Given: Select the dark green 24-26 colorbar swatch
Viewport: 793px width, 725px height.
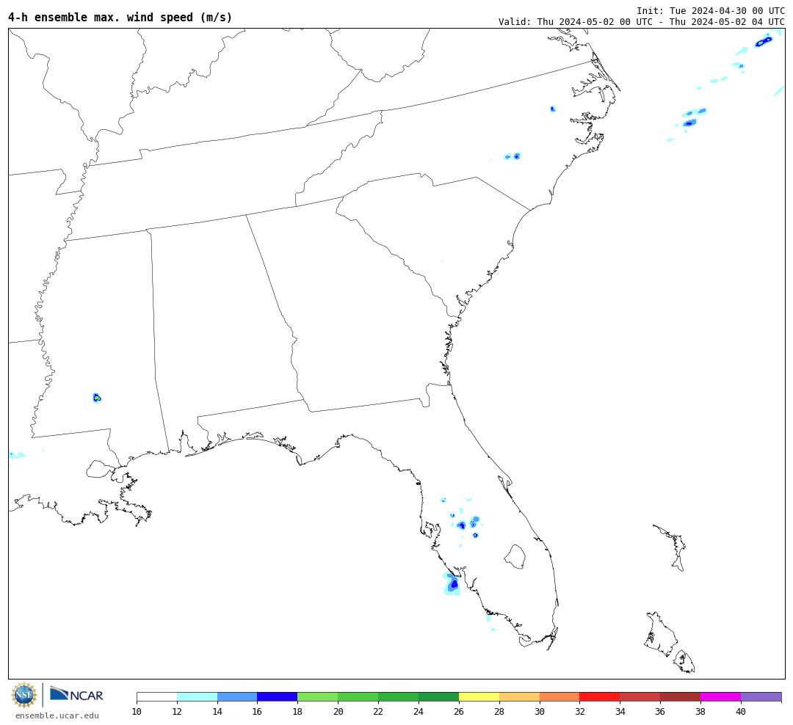Looking at the screenshot, I should (x=438, y=697).
